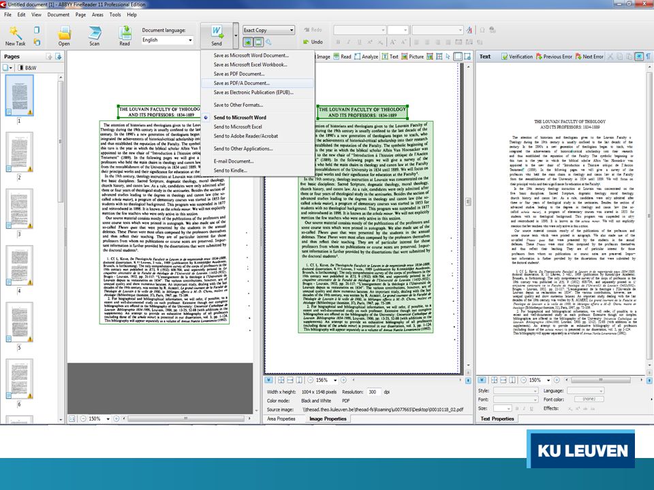Click the magnifier icon below the Exact Copy box

tap(268, 42)
